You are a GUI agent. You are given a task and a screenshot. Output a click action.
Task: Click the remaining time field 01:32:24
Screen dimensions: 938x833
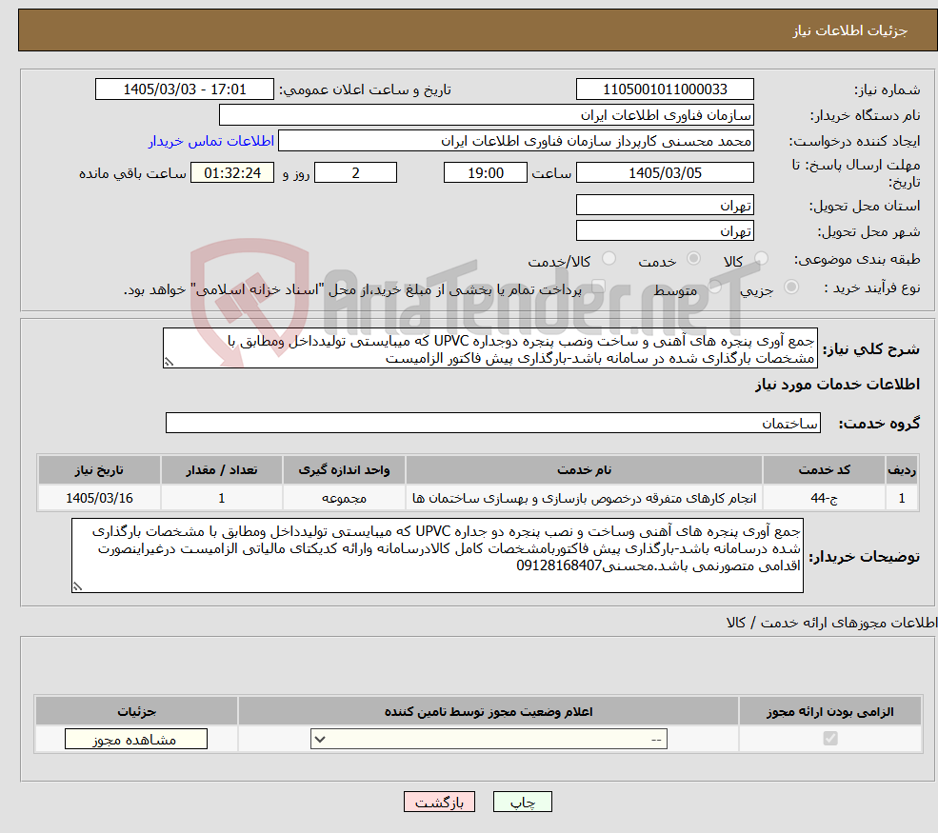coord(232,173)
